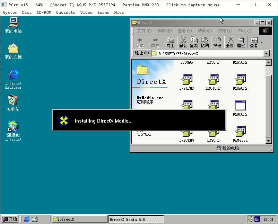The height and width of the screenshot is (224, 278).
Task: Select the 连接到 Internet desktop shortcut
Action: tap(13, 131)
